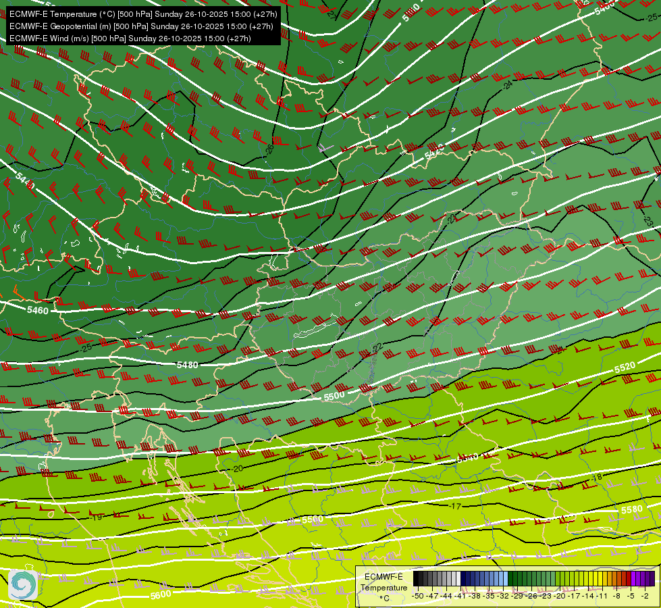This screenshot has height=608, width=661.
Task: Select the 5560 geopotential contour label
Action: coord(313,520)
